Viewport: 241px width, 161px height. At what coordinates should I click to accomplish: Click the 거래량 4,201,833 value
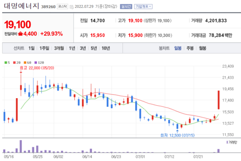[216, 21]
